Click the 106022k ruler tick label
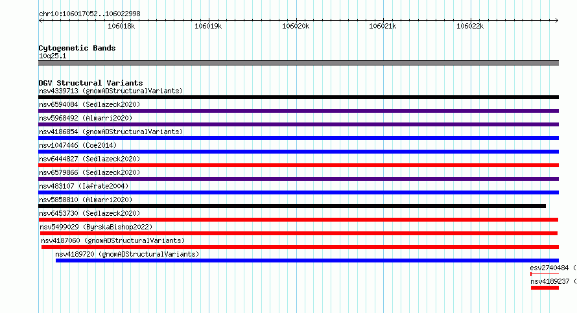The width and height of the screenshot is (577, 313). click(470, 26)
